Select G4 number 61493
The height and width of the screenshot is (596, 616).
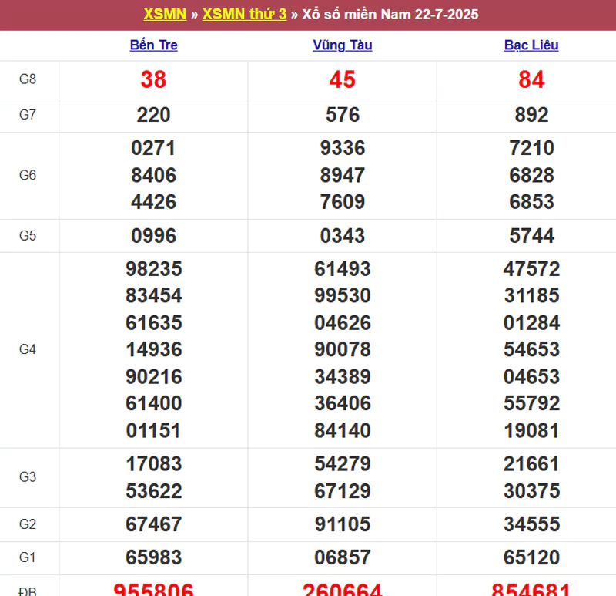343,269
